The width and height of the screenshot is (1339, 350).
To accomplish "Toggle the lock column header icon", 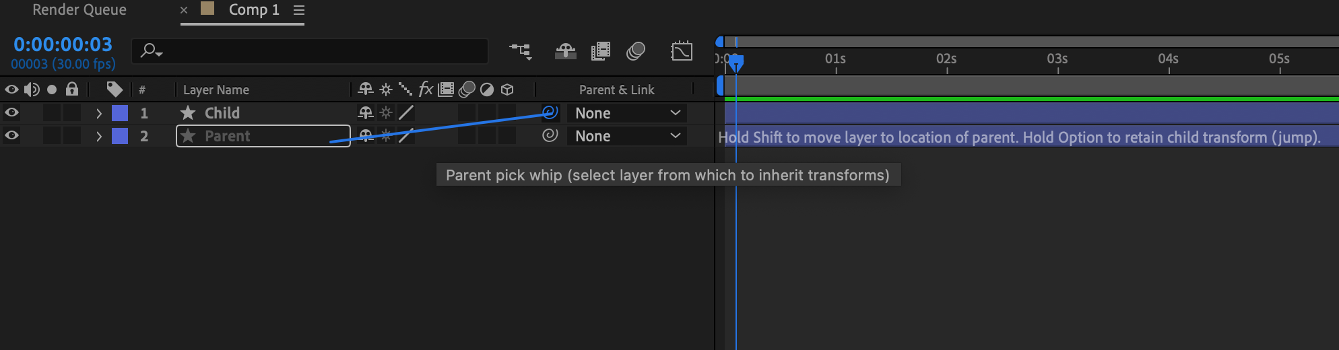I will click(72, 89).
